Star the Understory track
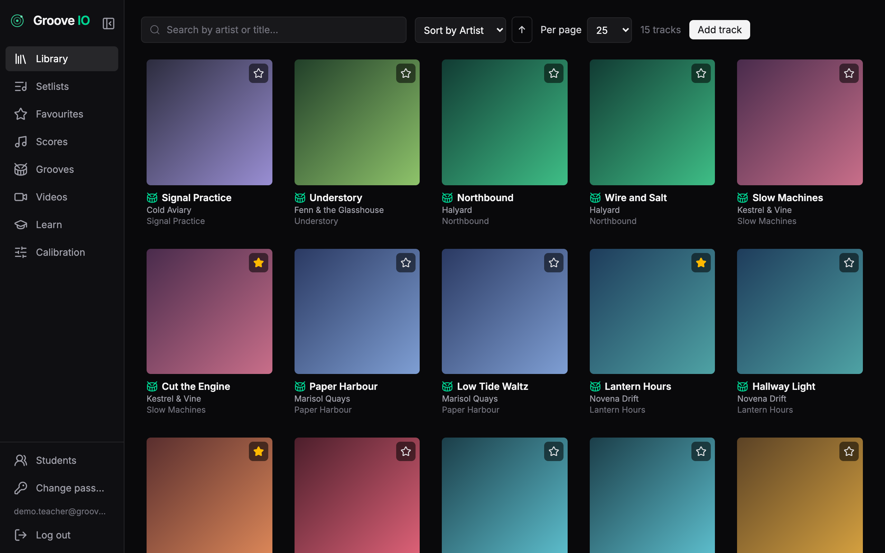Image resolution: width=885 pixels, height=553 pixels. (406, 73)
